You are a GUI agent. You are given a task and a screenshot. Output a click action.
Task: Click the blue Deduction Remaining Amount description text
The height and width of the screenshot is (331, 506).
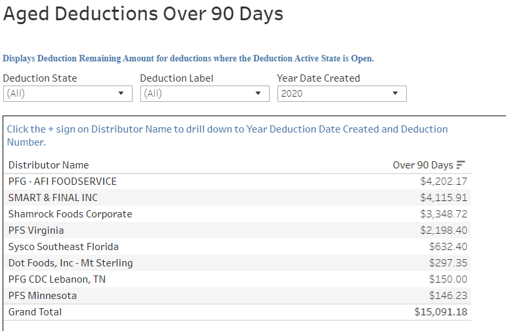coord(188,58)
